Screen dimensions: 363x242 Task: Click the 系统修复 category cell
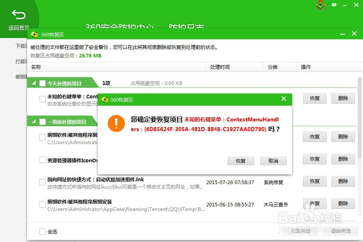273,183
